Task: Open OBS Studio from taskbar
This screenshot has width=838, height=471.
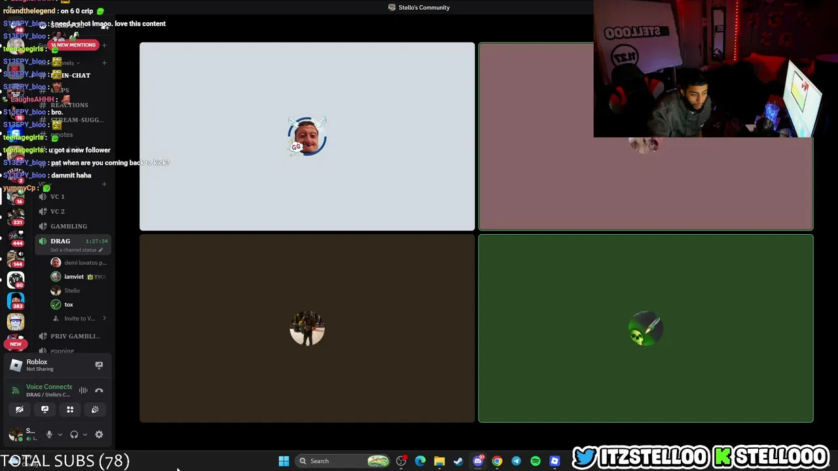Action: tap(401, 461)
